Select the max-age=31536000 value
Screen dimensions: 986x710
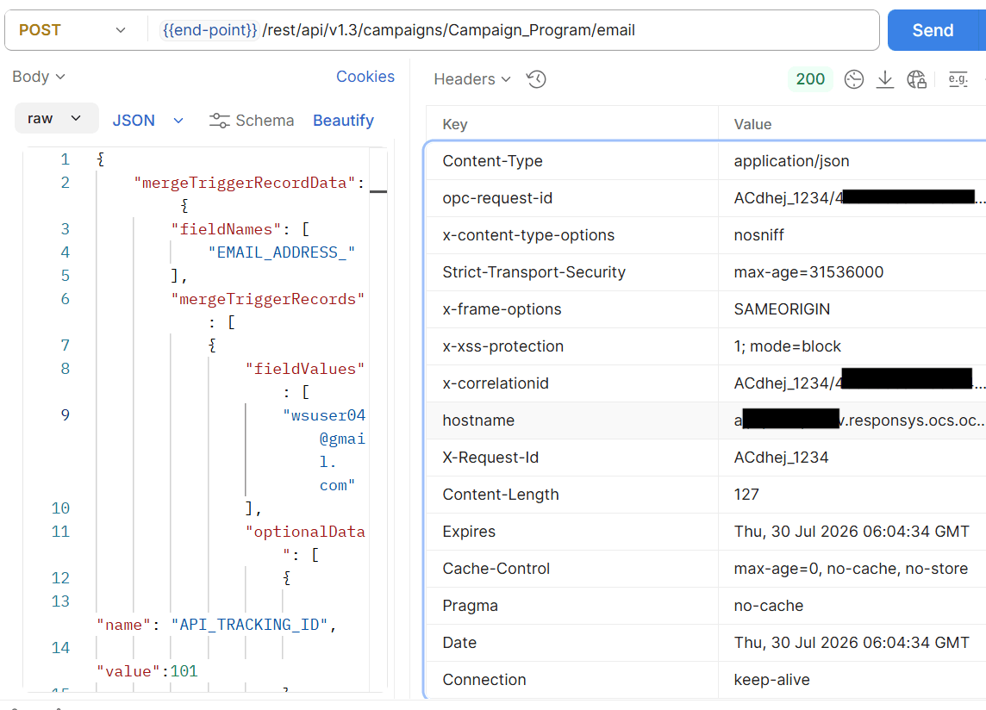[x=808, y=272]
